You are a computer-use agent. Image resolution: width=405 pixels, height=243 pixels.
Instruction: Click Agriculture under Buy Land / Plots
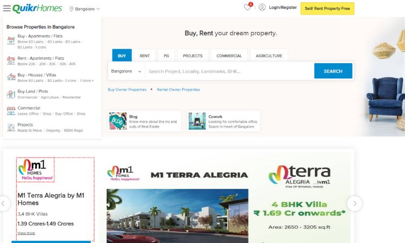50,97
